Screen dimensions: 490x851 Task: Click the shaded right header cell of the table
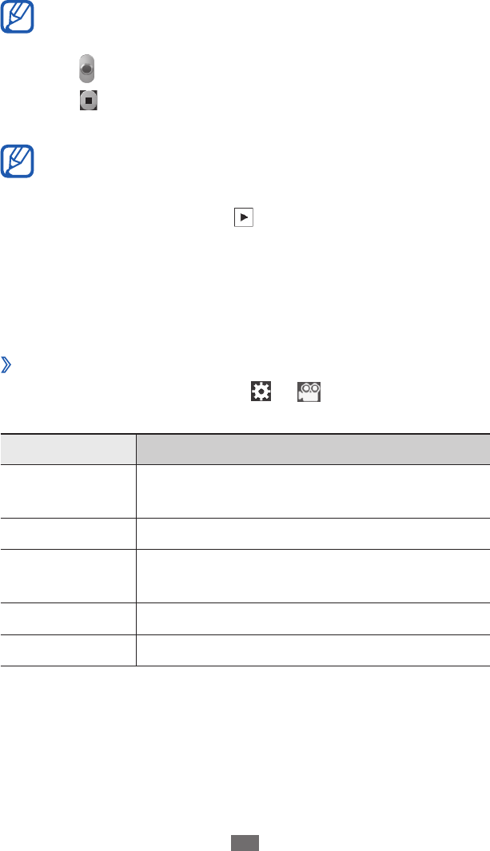pos(313,449)
